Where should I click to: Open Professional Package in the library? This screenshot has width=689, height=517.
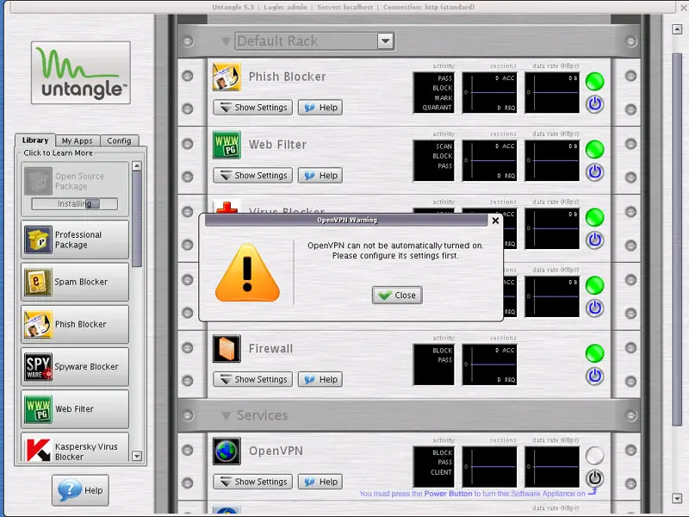point(75,240)
